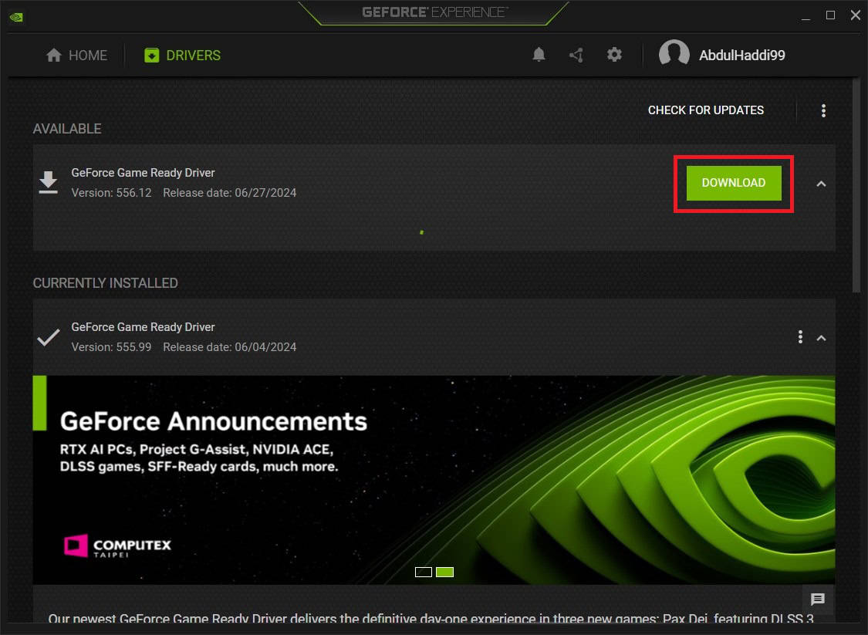Viewport: 868px width, 635px height.
Task: Click the CURRENTLY INSTALLED heading
Action: [x=105, y=283]
